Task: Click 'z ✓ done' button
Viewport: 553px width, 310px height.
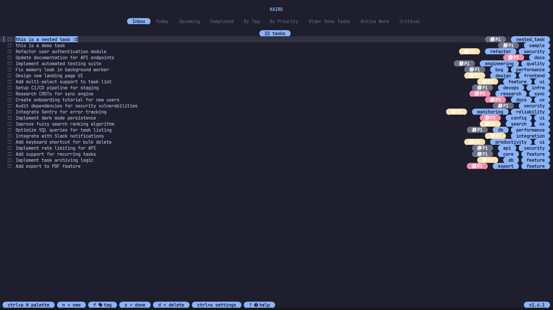Action: click(135, 305)
